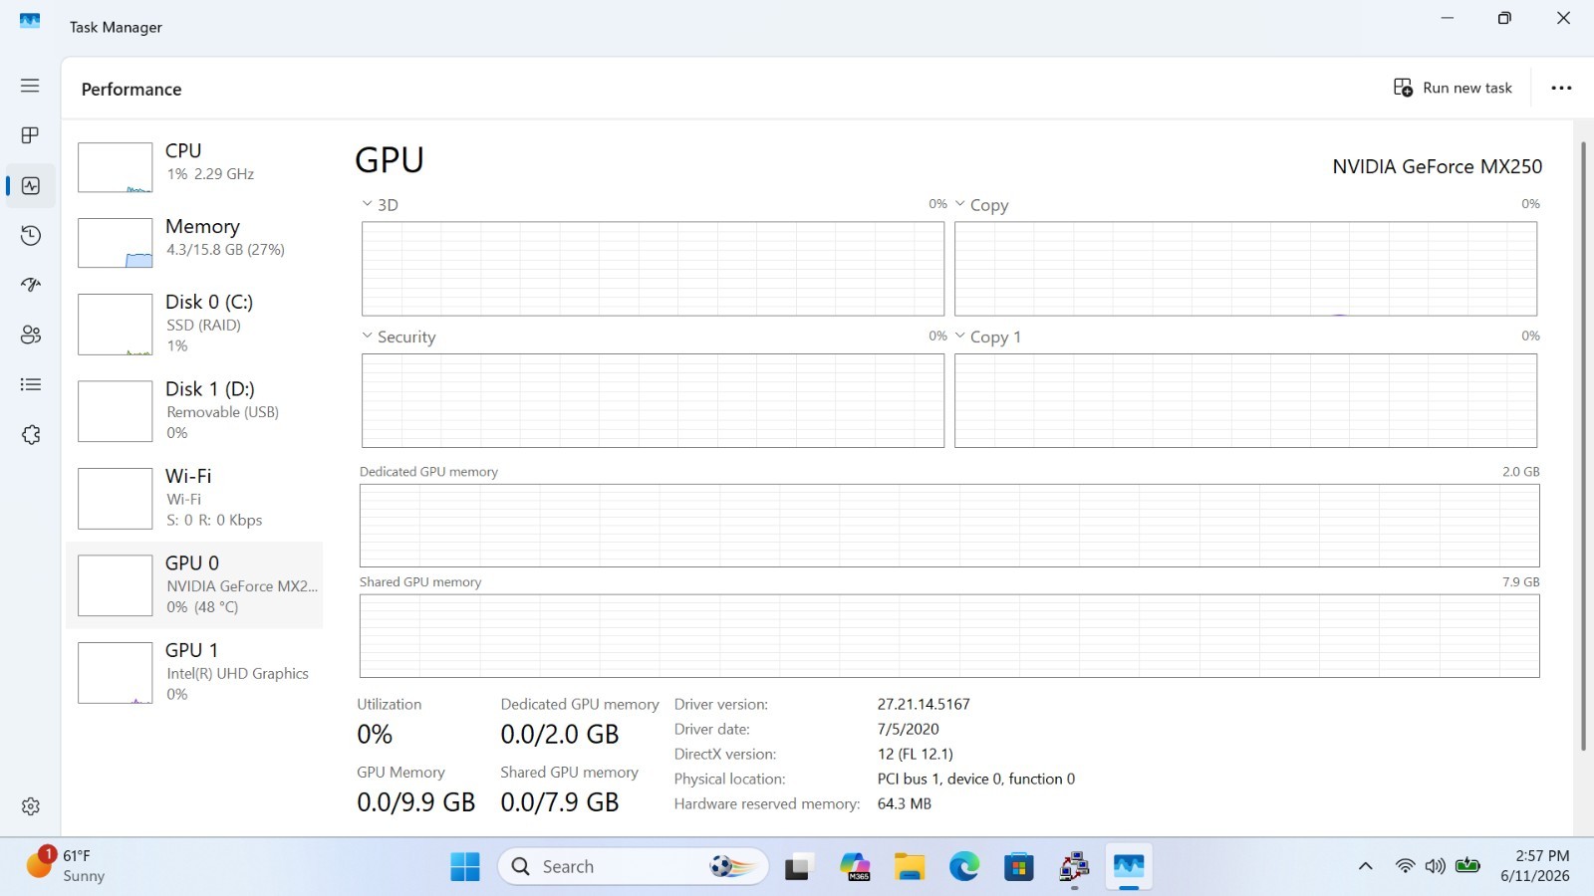Click the vertical scrollbar of the GPU pane
Screen dimensions: 1594x896
(1583, 446)
